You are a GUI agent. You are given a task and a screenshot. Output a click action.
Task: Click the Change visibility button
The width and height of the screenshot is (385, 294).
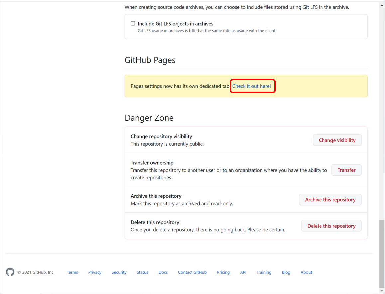click(x=337, y=140)
